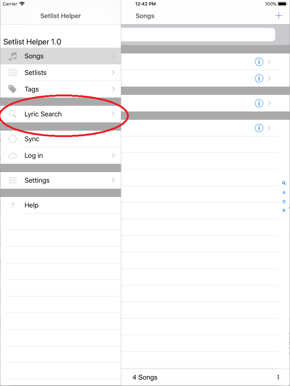Screen dimensions: 290x386
Task: Click inside the song search field
Action: click(x=198, y=34)
